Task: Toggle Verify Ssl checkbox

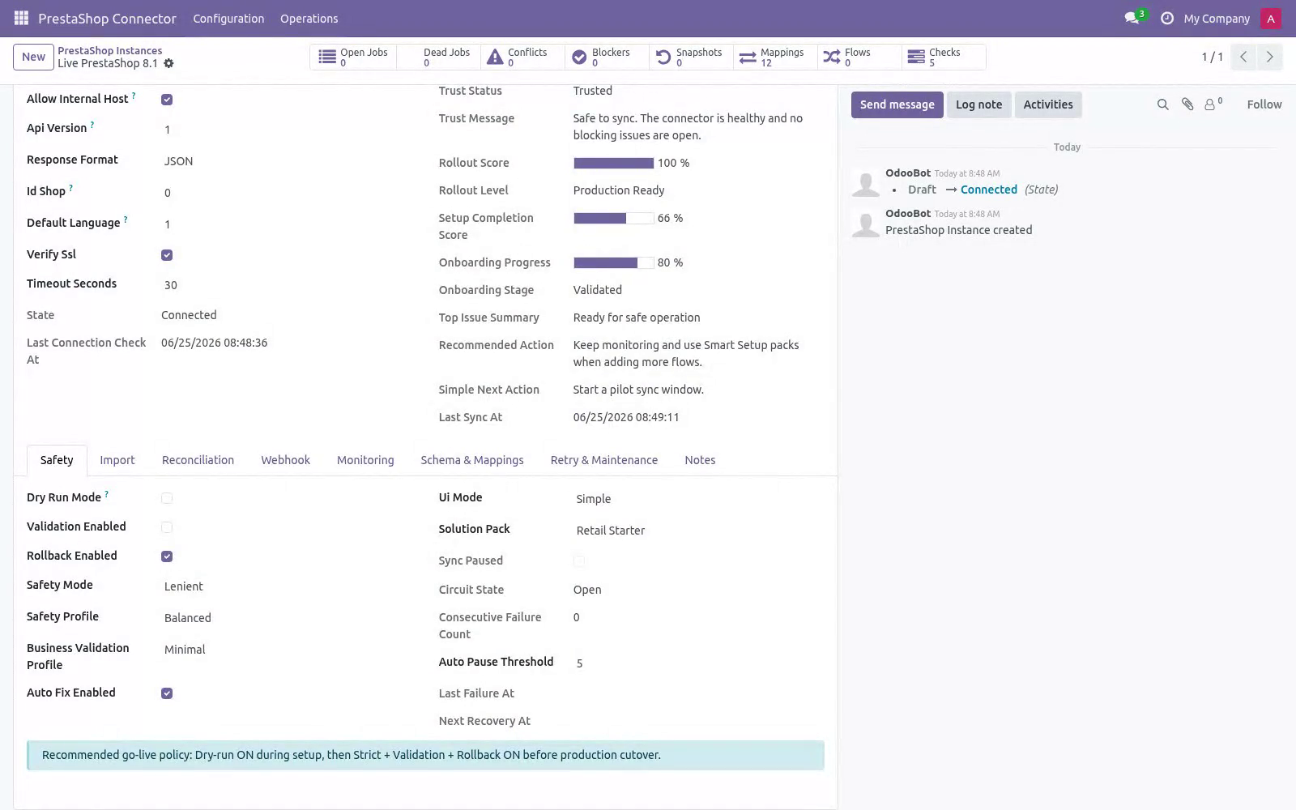Action: point(167,255)
